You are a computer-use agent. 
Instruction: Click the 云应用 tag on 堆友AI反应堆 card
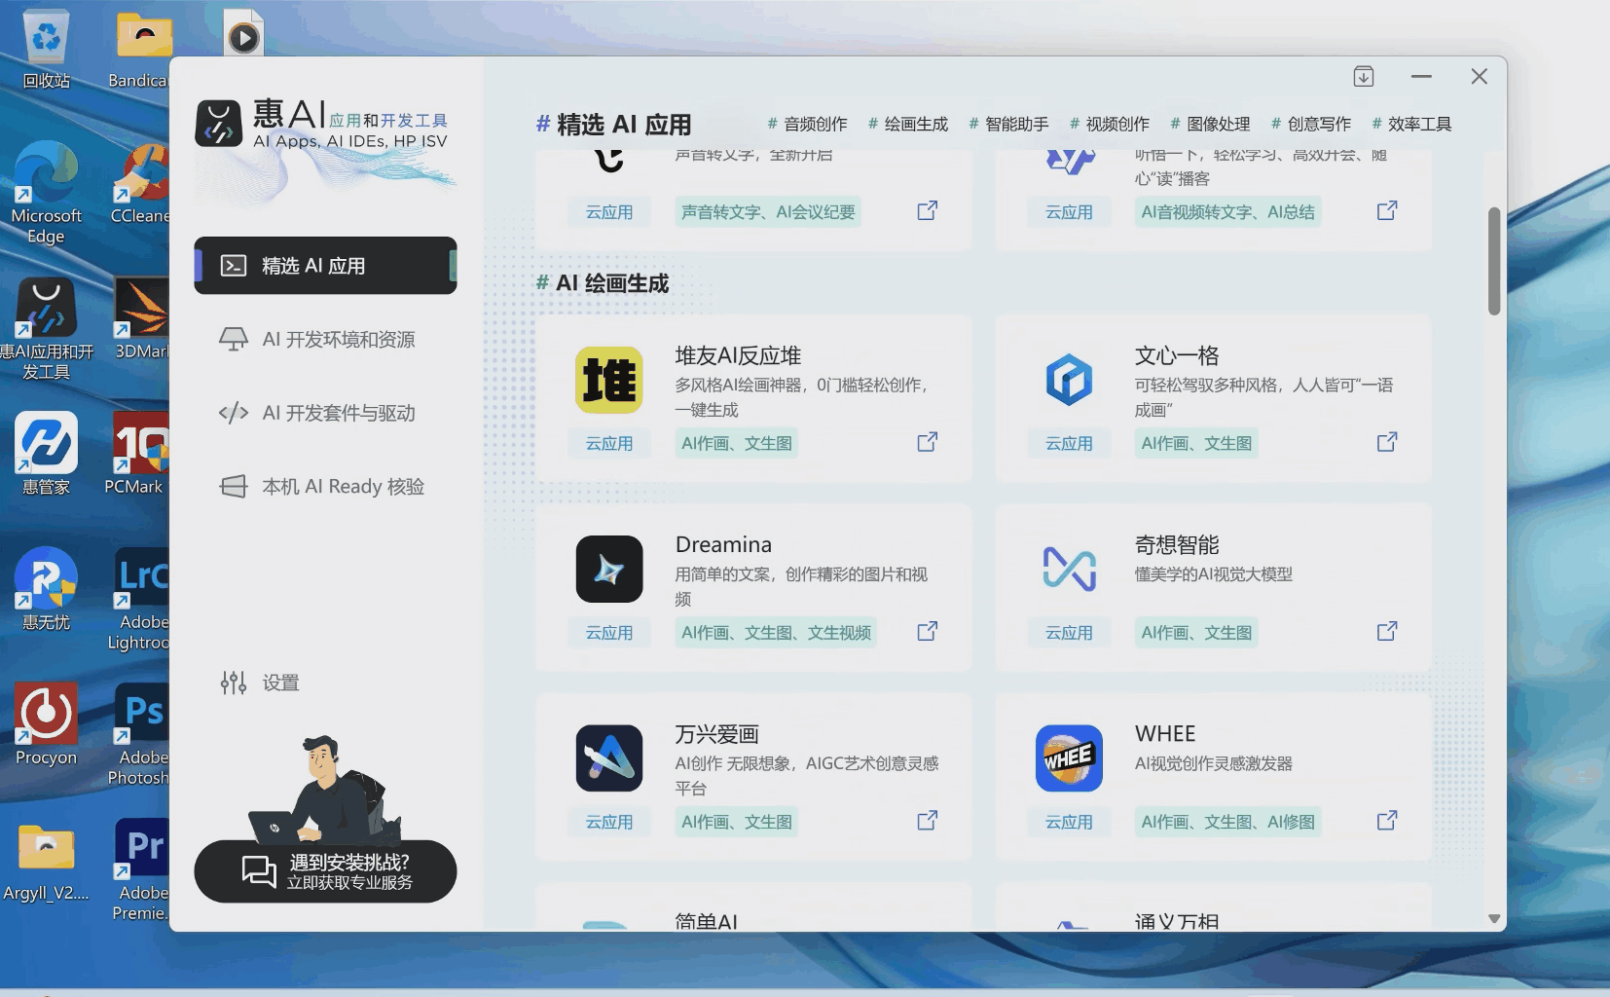pos(609,443)
